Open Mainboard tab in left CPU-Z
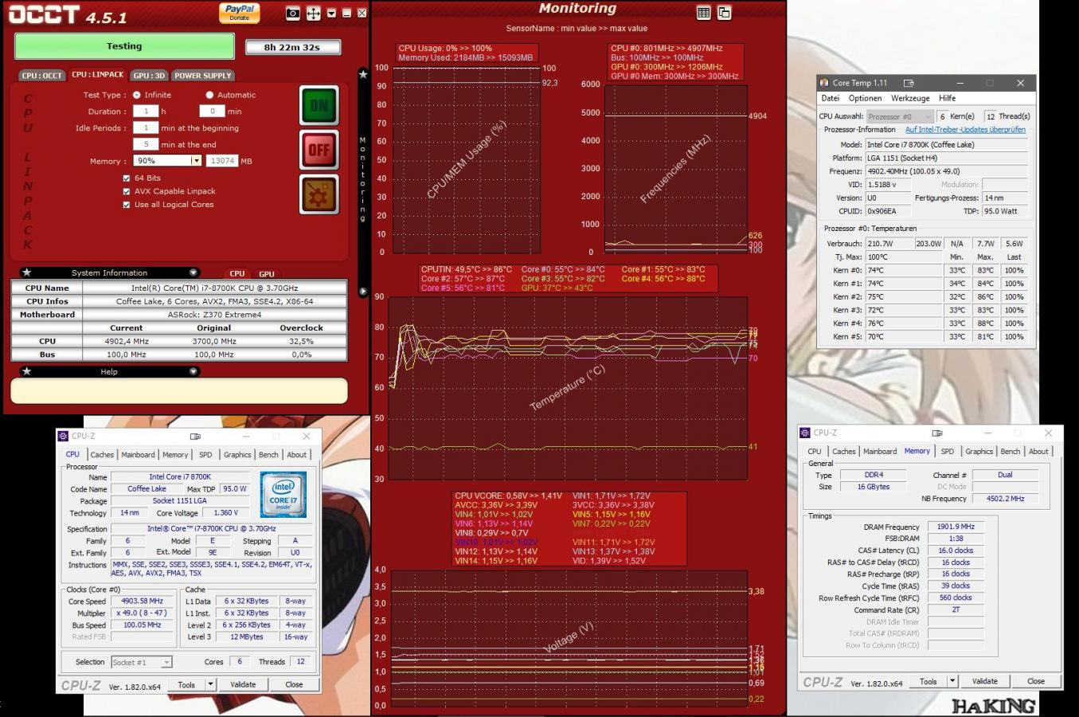Screen dimensions: 1079x717 [x=138, y=455]
